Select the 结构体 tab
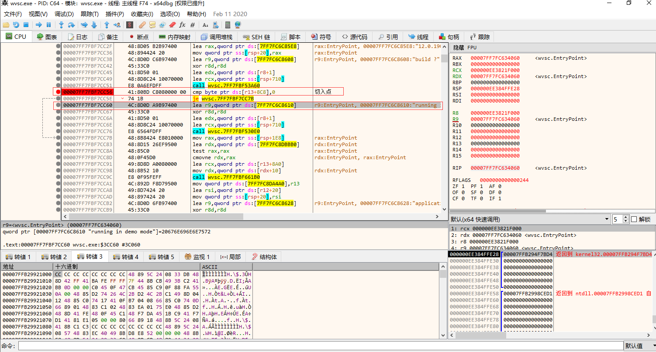This screenshot has width=656, height=352. click(264, 257)
